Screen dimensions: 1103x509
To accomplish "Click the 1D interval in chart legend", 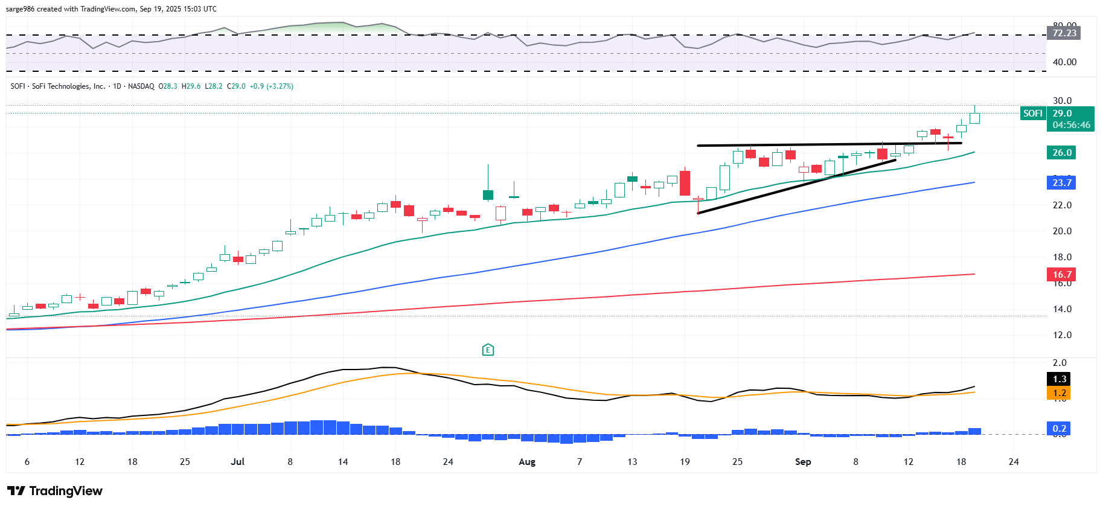I will point(117,86).
